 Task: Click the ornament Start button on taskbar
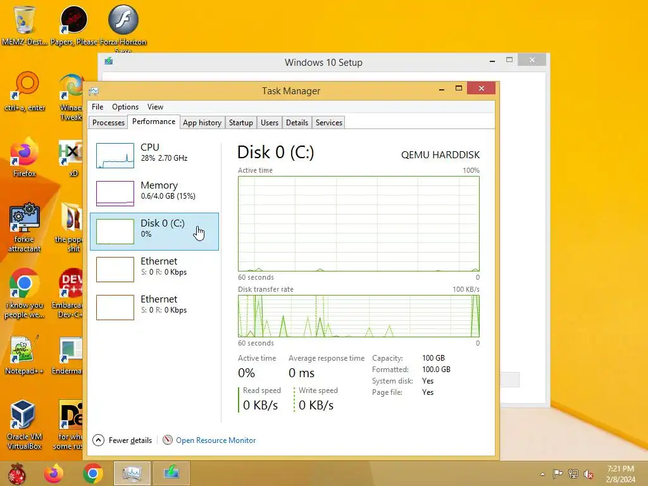coord(16,473)
